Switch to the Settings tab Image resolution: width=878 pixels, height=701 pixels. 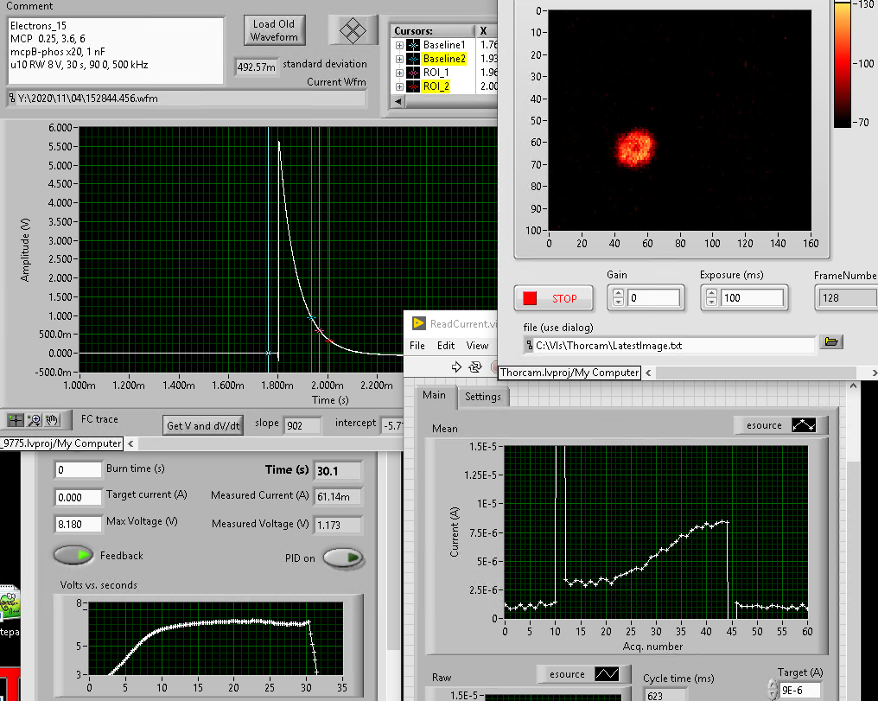482,397
